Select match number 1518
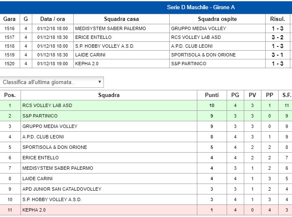Screen dimensions: 292x217 tap(10, 46)
